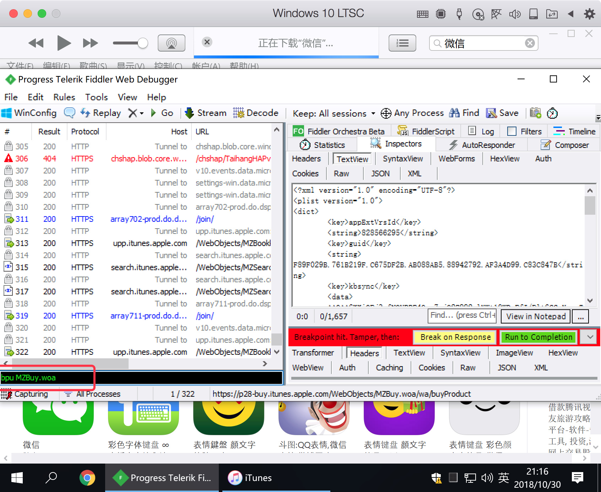Expand the Remove sessions dropdown arrow
The height and width of the screenshot is (492, 601).
(x=141, y=113)
